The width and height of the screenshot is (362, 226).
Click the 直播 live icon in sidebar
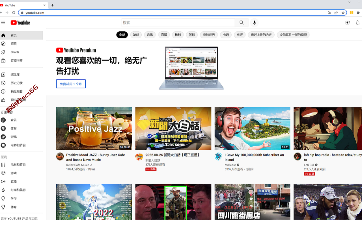tap(3, 181)
